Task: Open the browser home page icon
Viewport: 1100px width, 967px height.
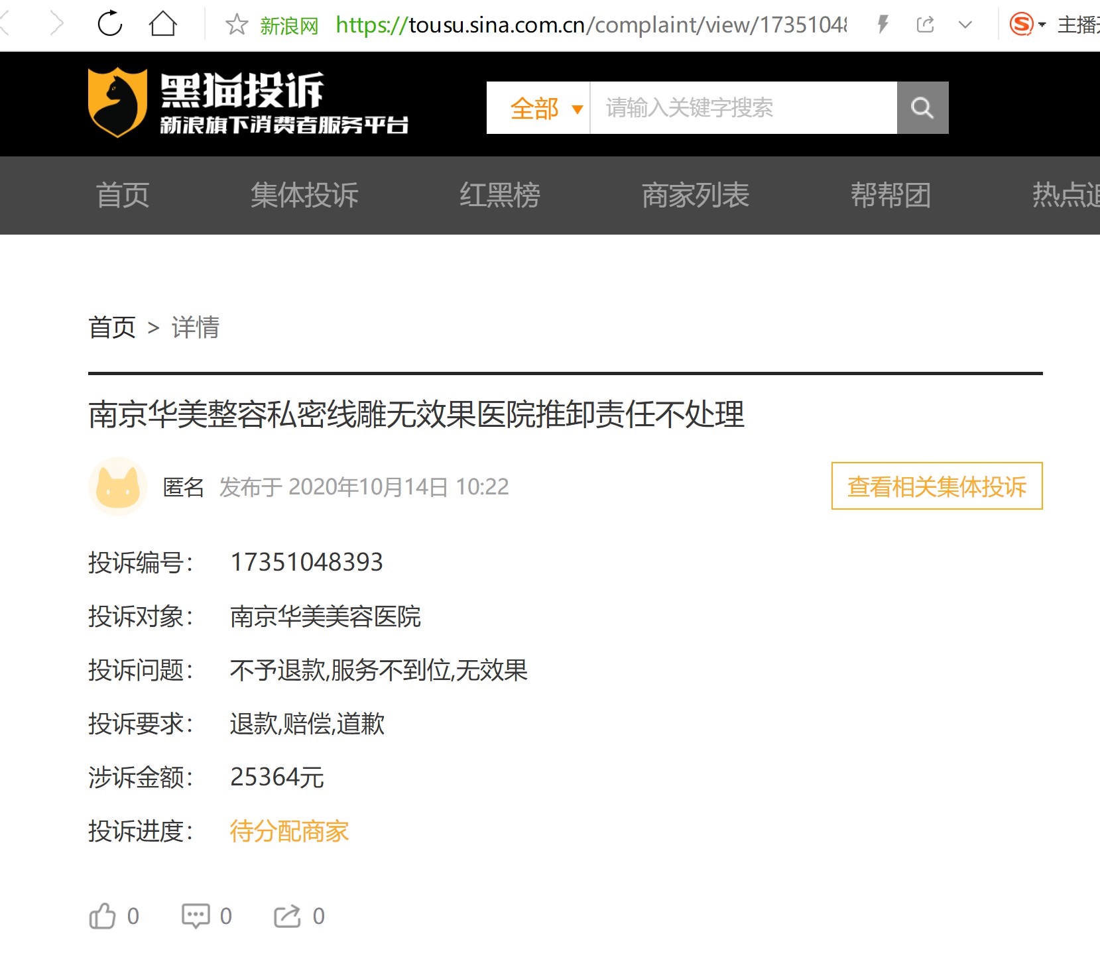Action: pyautogui.click(x=162, y=25)
